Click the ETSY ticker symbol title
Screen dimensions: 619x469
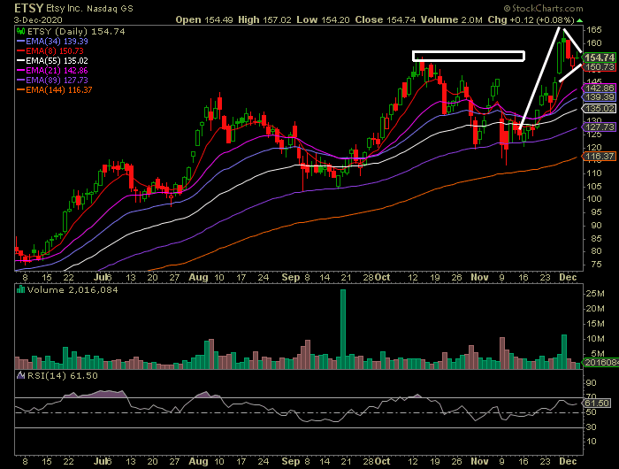pos(29,8)
